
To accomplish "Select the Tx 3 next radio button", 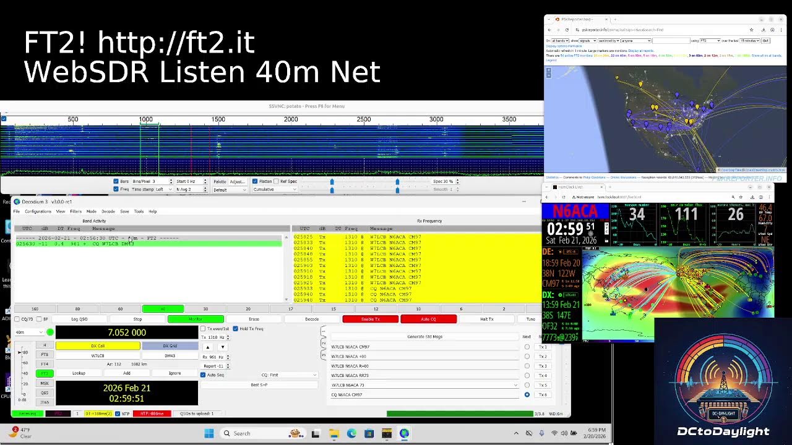I will 527,366.
